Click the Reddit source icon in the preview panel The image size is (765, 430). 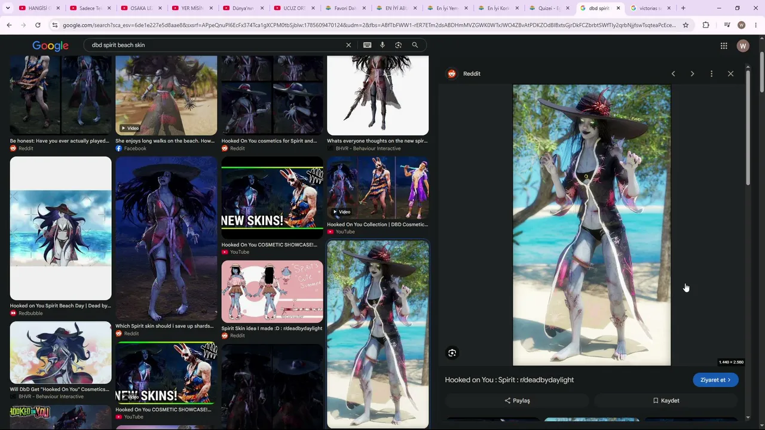pos(452,73)
